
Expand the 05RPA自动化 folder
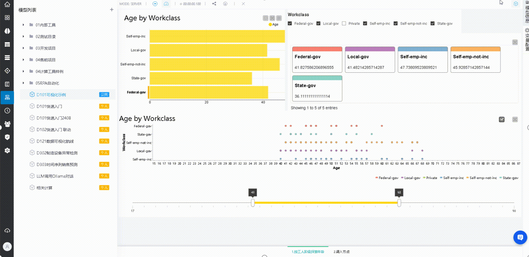point(24,83)
